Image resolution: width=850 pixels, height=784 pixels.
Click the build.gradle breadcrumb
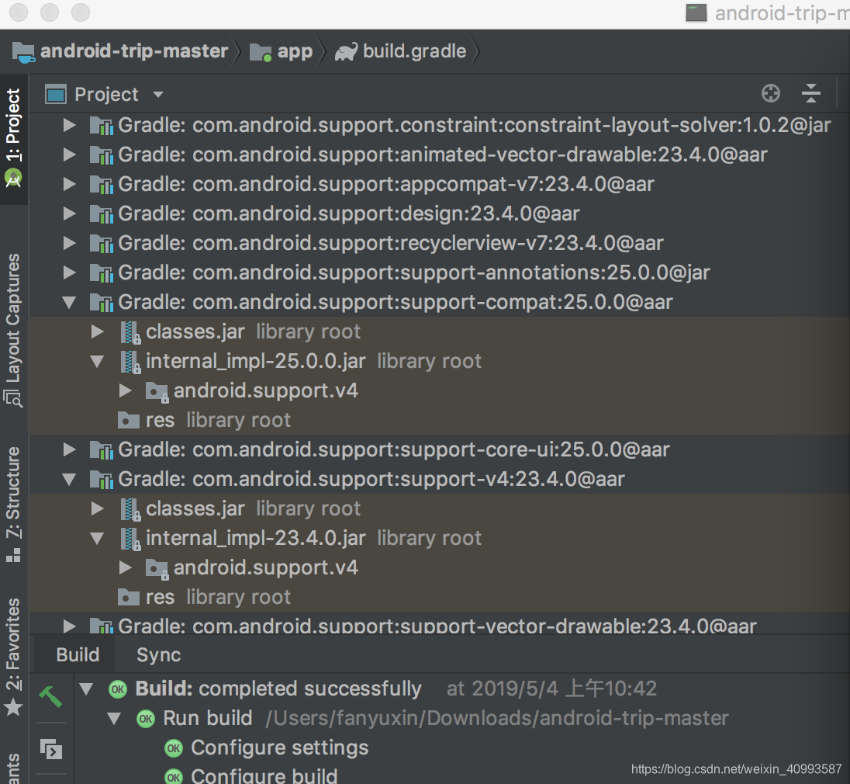401,51
